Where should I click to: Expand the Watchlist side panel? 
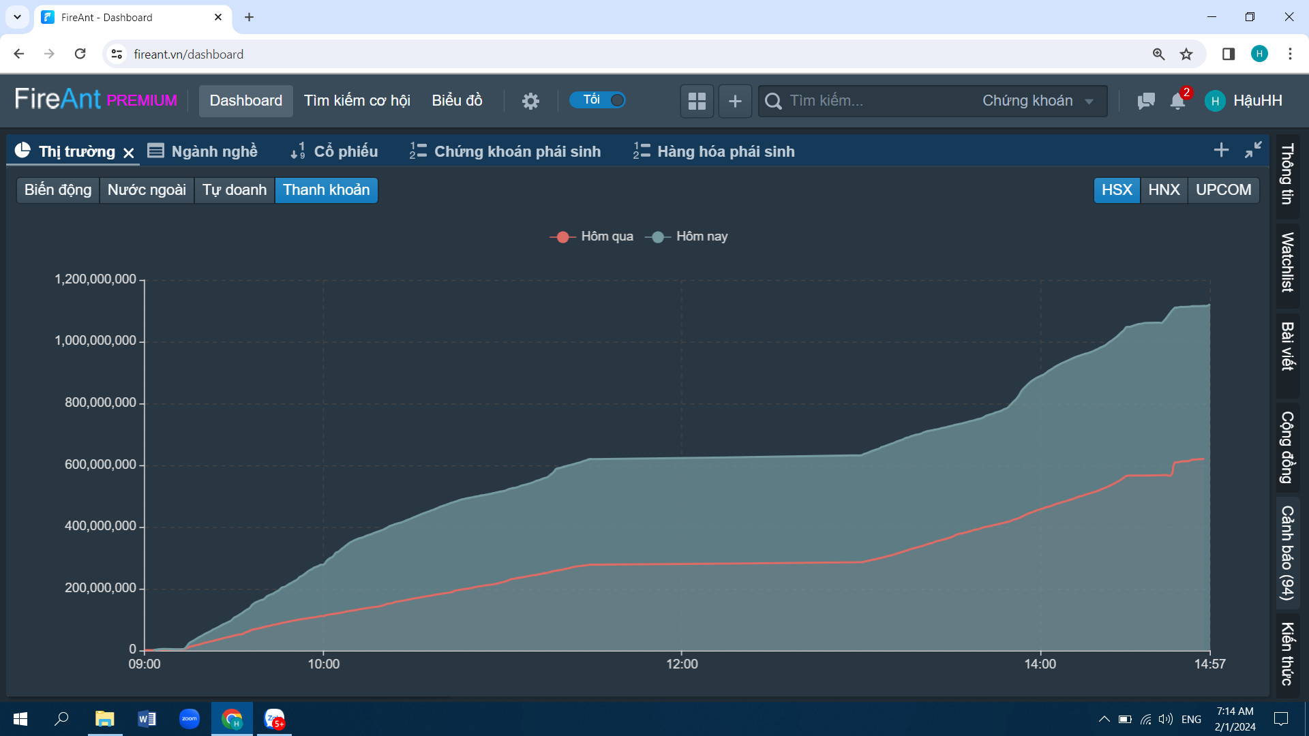(1287, 262)
